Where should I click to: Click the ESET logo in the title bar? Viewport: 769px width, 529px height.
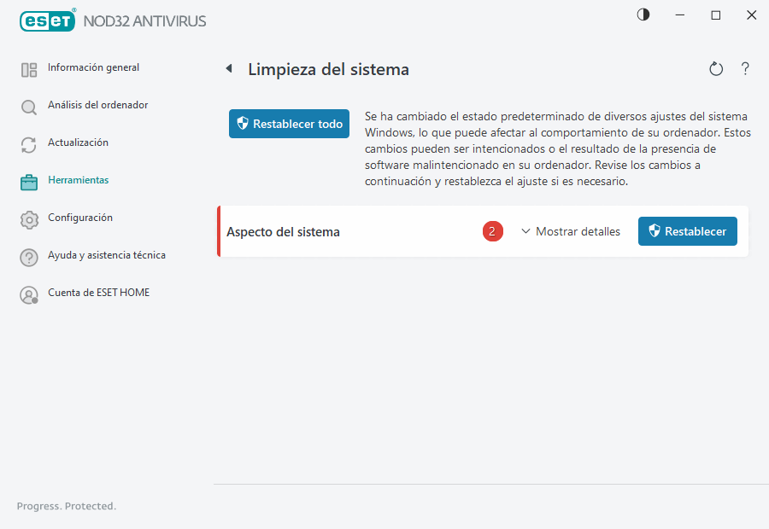(x=47, y=20)
